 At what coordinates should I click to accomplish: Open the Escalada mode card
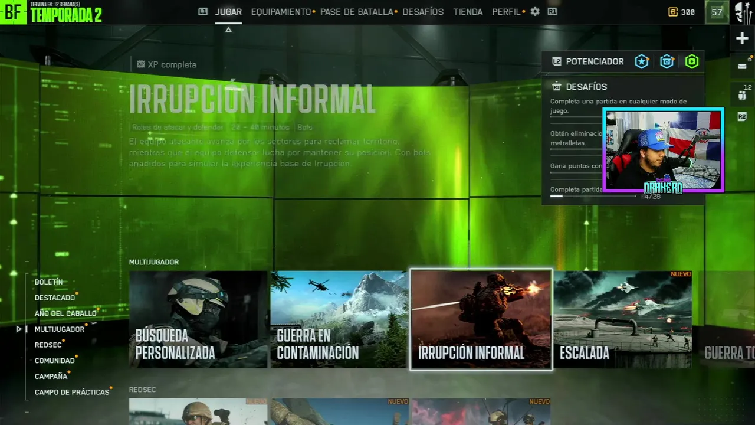click(623, 319)
